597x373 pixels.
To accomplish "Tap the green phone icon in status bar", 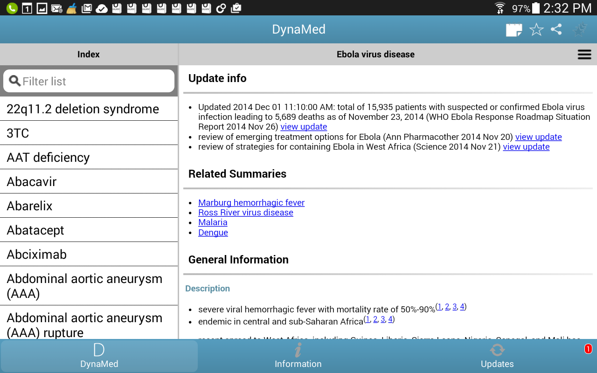I will (x=12, y=8).
